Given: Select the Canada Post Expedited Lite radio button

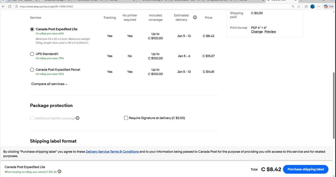Looking at the screenshot, I should [x=32, y=29].
